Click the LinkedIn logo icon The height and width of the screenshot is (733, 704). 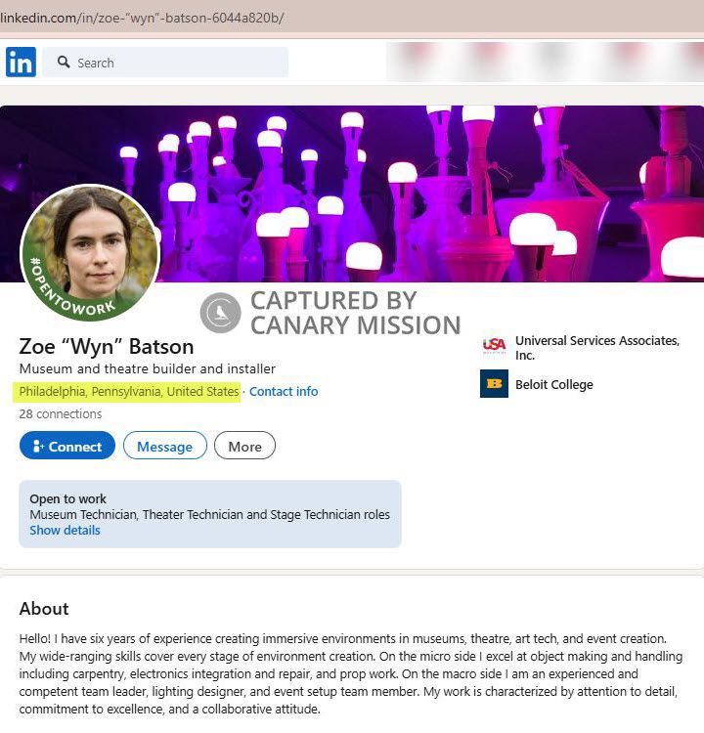[x=21, y=62]
